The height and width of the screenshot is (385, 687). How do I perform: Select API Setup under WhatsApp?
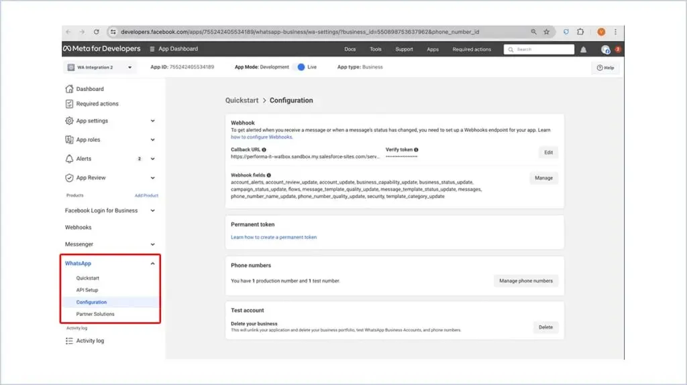[x=87, y=290]
